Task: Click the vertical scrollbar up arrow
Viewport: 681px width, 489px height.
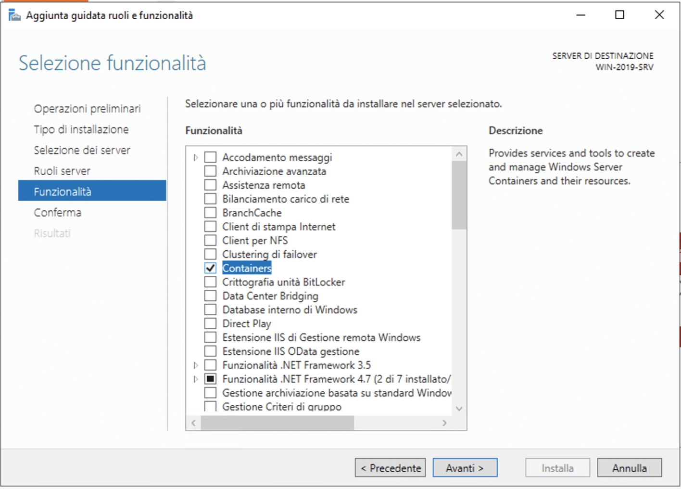Action: click(x=459, y=154)
